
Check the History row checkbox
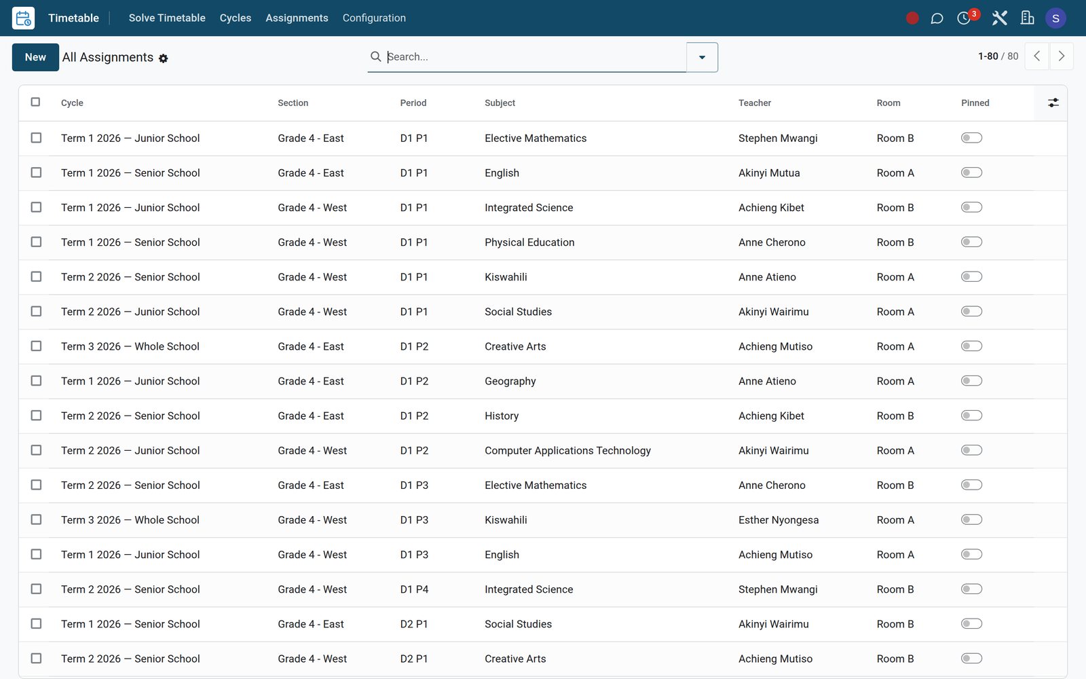(36, 416)
